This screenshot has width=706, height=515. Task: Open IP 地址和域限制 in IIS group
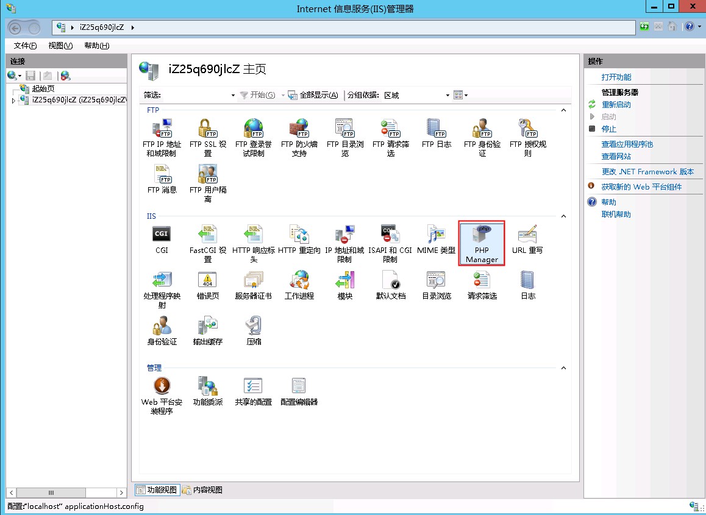(345, 244)
